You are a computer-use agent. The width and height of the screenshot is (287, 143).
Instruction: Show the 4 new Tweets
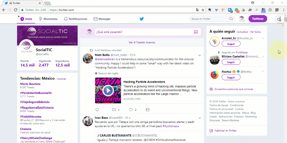point(142,42)
